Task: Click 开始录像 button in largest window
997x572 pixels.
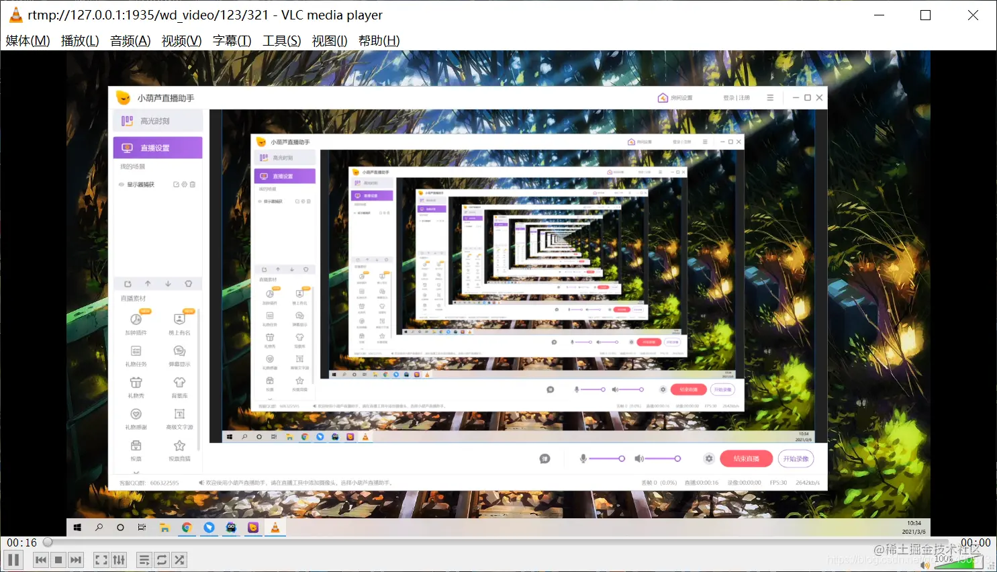Action: pyautogui.click(x=796, y=459)
